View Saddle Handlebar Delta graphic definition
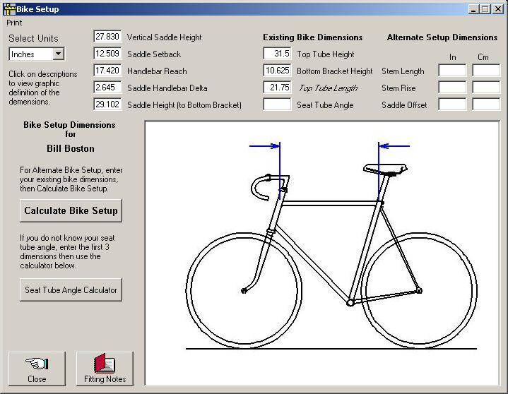Image resolution: width=508 pixels, height=394 pixels. tap(167, 88)
